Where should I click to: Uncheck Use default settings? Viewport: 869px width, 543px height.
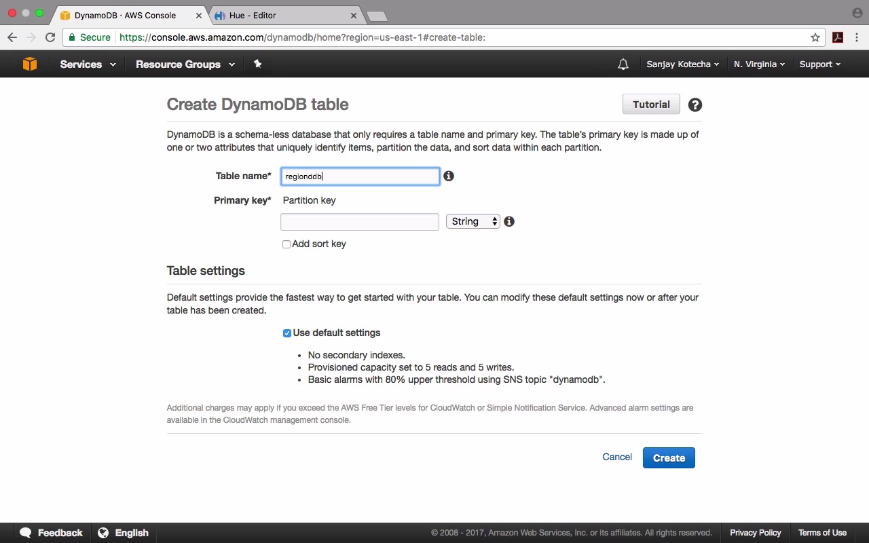[x=287, y=333]
